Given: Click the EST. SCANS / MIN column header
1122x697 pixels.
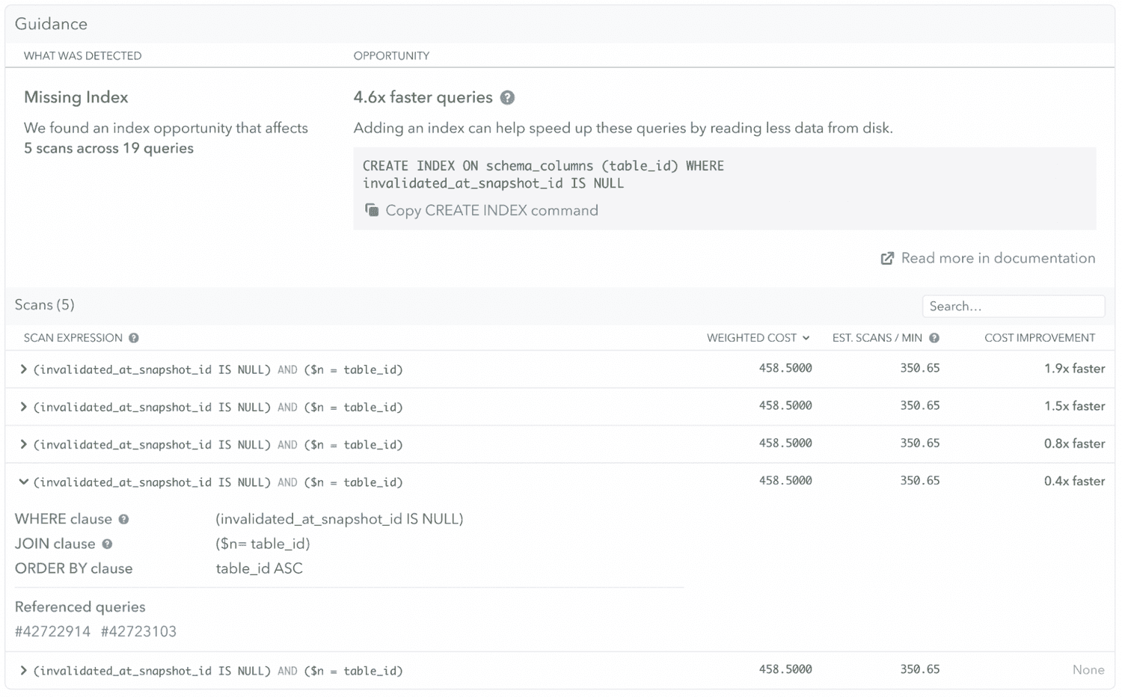Looking at the screenshot, I should click(x=877, y=337).
